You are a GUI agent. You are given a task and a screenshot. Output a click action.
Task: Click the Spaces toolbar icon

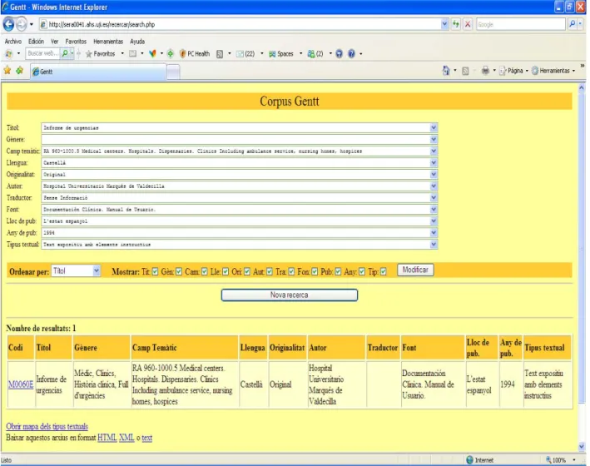coord(281,54)
